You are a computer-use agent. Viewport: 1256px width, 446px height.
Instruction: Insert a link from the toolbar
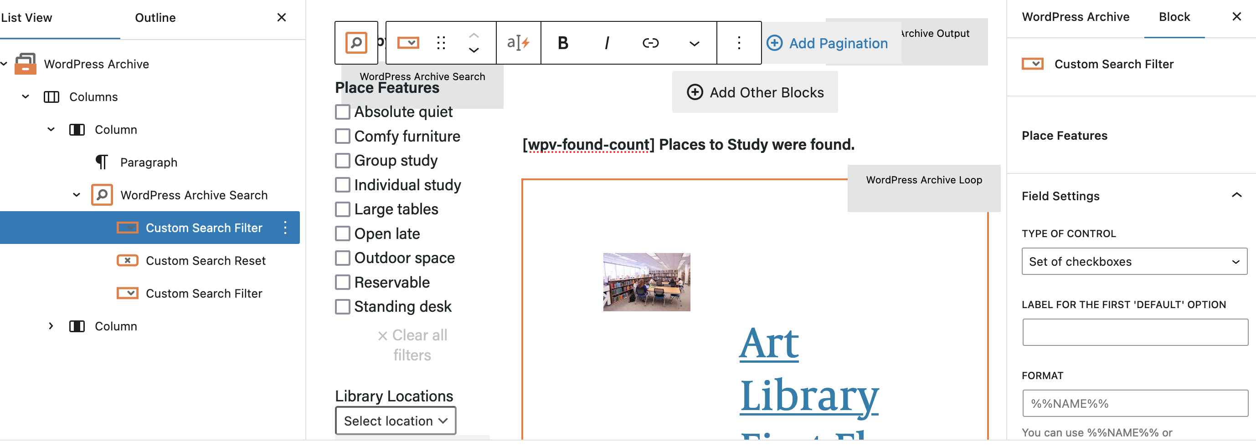[650, 43]
